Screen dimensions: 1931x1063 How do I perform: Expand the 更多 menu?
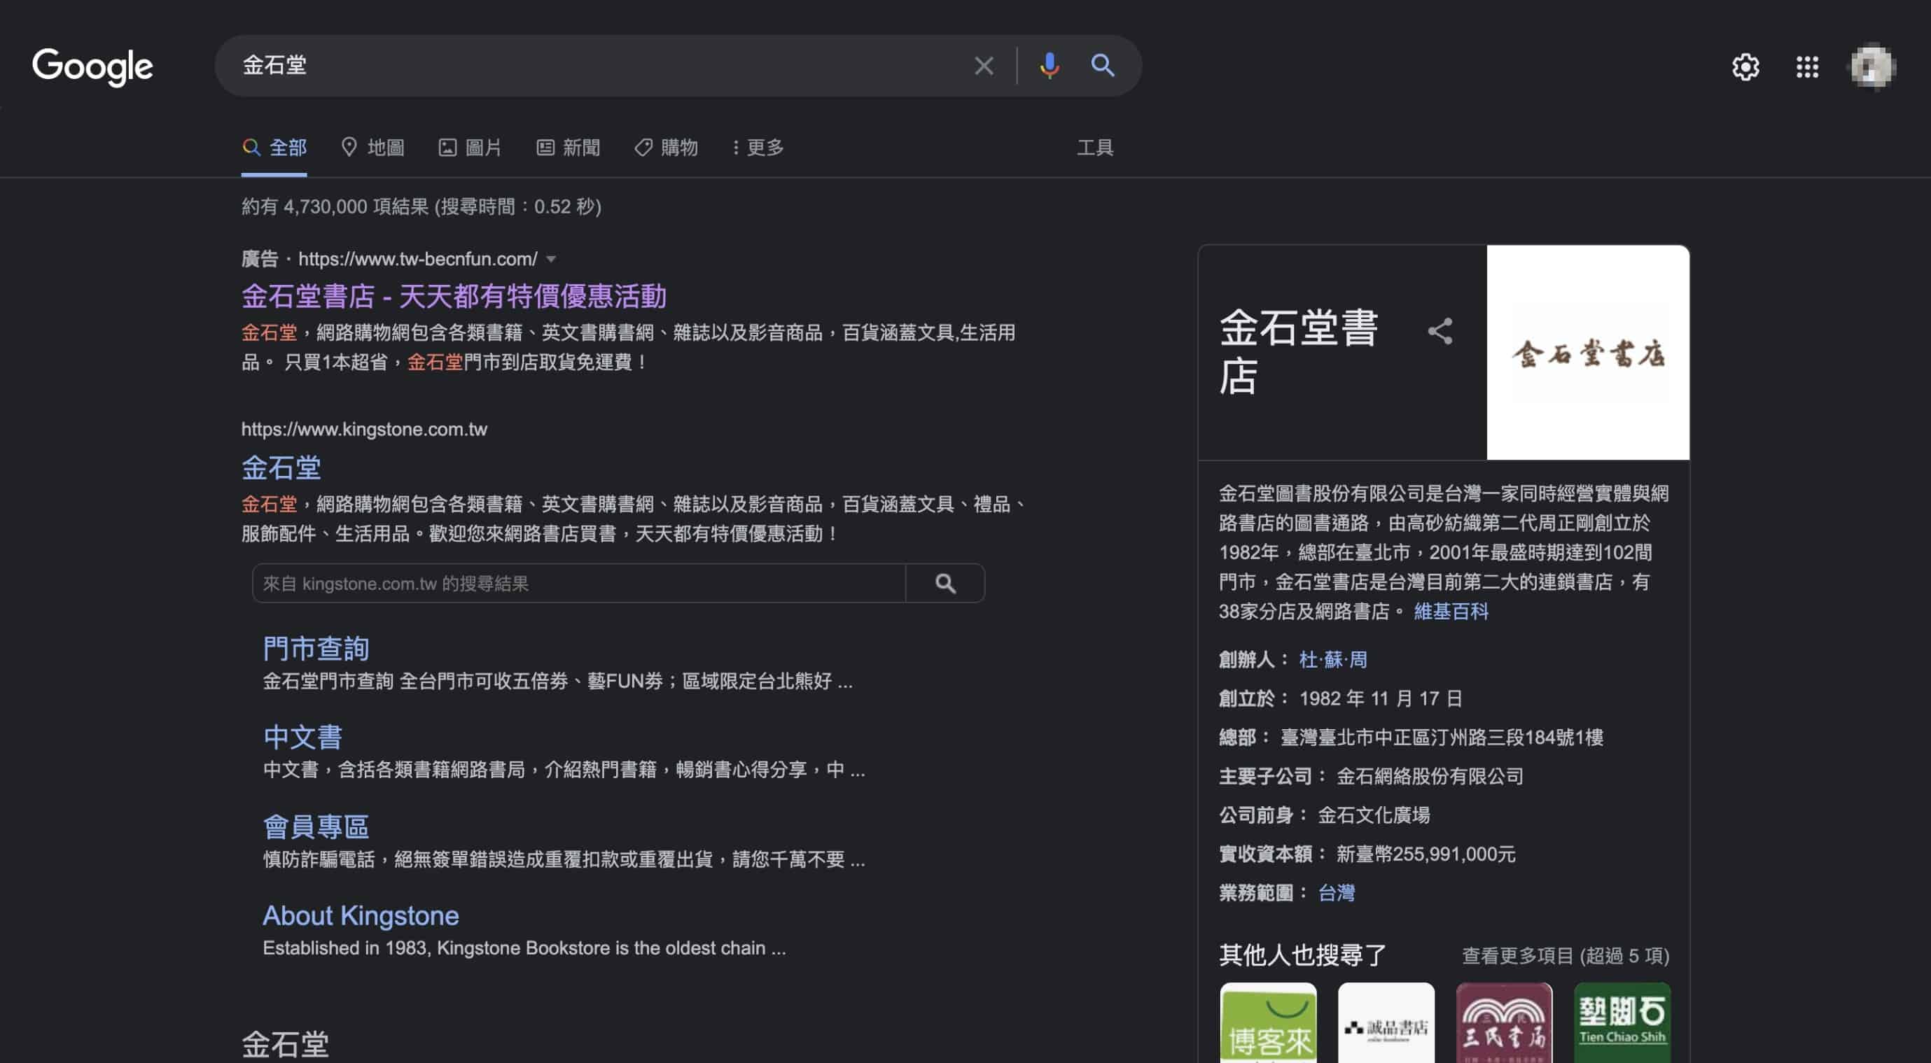pyautogui.click(x=758, y=148)
